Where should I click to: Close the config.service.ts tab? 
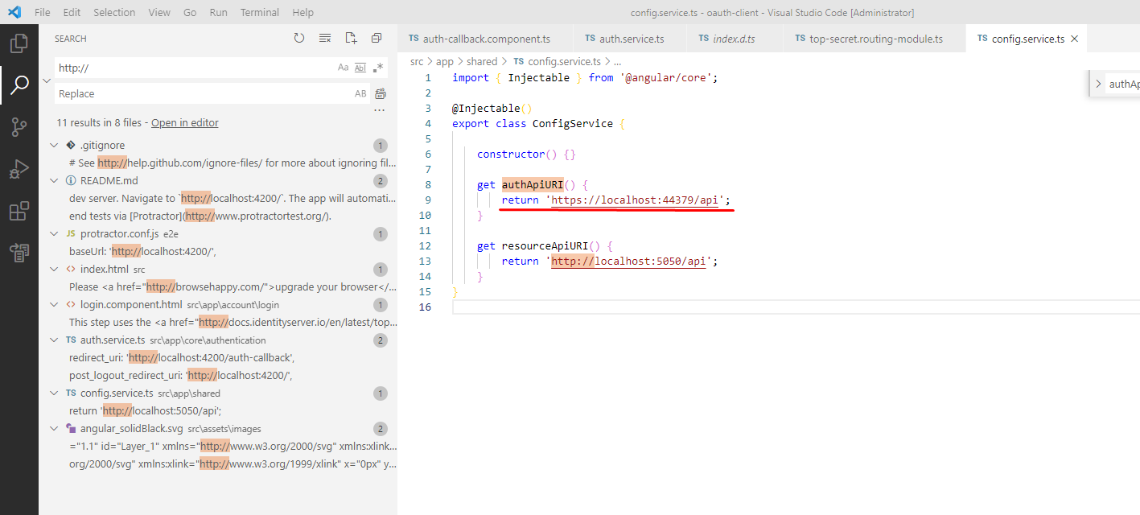(x=1074, y=39)
